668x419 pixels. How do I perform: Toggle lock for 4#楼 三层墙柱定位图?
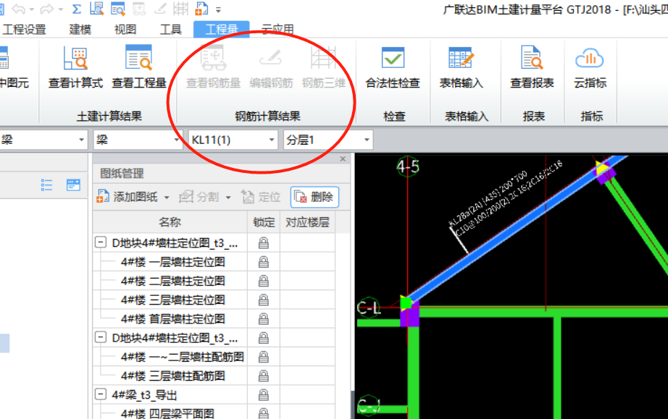coord(264,300)
